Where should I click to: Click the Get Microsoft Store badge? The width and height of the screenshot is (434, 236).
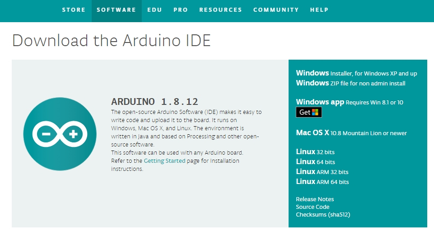[x=309, y=112]
